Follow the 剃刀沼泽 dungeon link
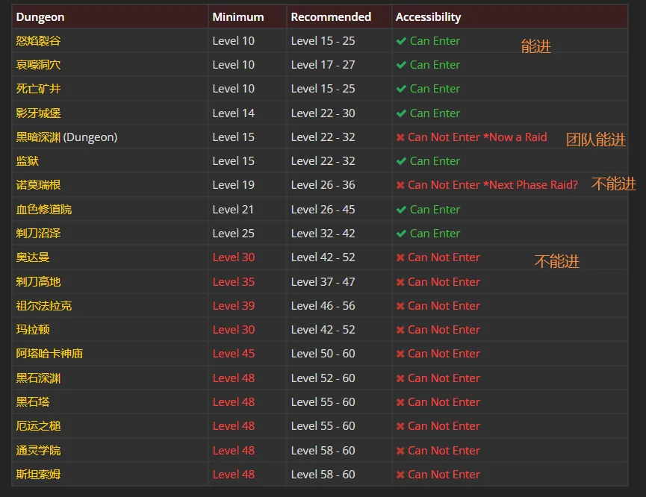Viewport: 646px width, 497px height. point(38,234)
